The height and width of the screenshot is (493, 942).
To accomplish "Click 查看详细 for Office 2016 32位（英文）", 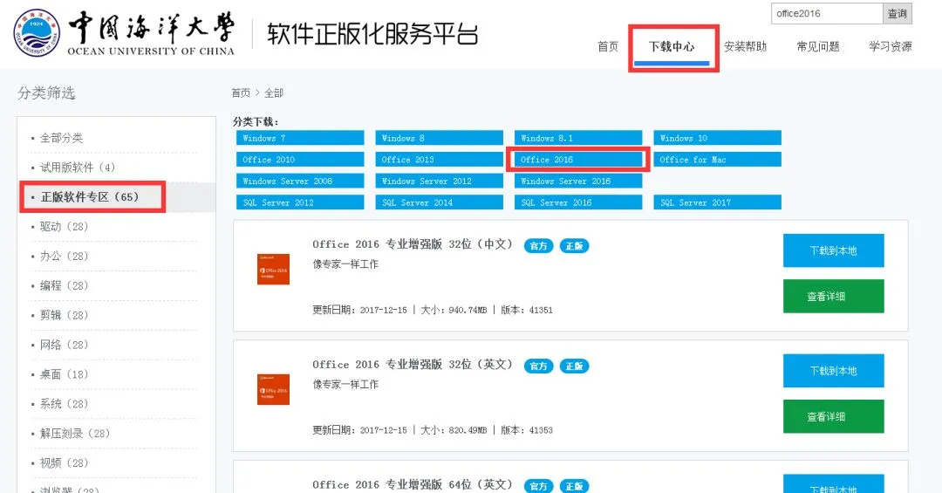I will tap(833, 416).
